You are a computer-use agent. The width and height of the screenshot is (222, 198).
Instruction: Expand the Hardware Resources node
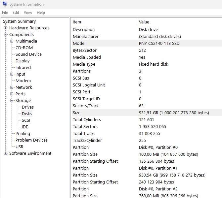(5, 28)
